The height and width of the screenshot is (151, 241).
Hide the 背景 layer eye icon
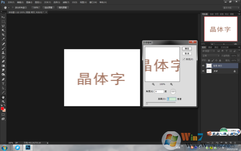(203, 71)
